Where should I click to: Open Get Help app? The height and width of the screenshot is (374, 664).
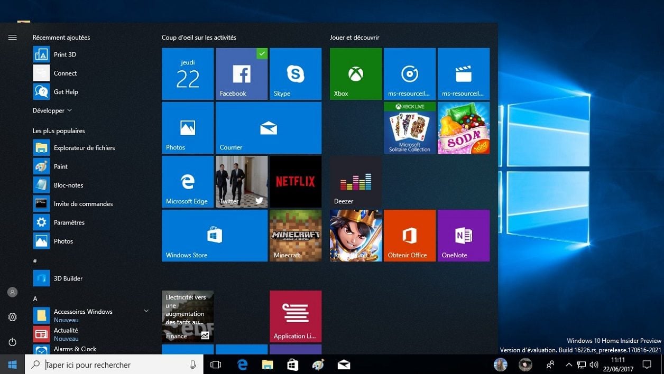point(90,92)
